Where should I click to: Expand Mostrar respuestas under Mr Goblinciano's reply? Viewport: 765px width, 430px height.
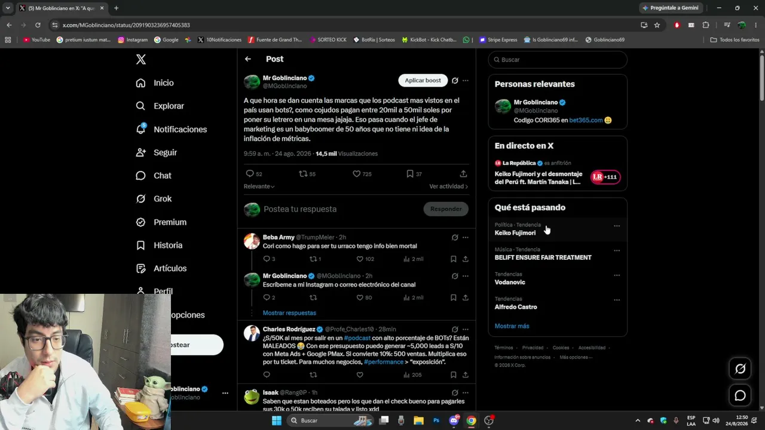point(289,313)
